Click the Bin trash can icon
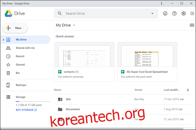 coord(8,73)
